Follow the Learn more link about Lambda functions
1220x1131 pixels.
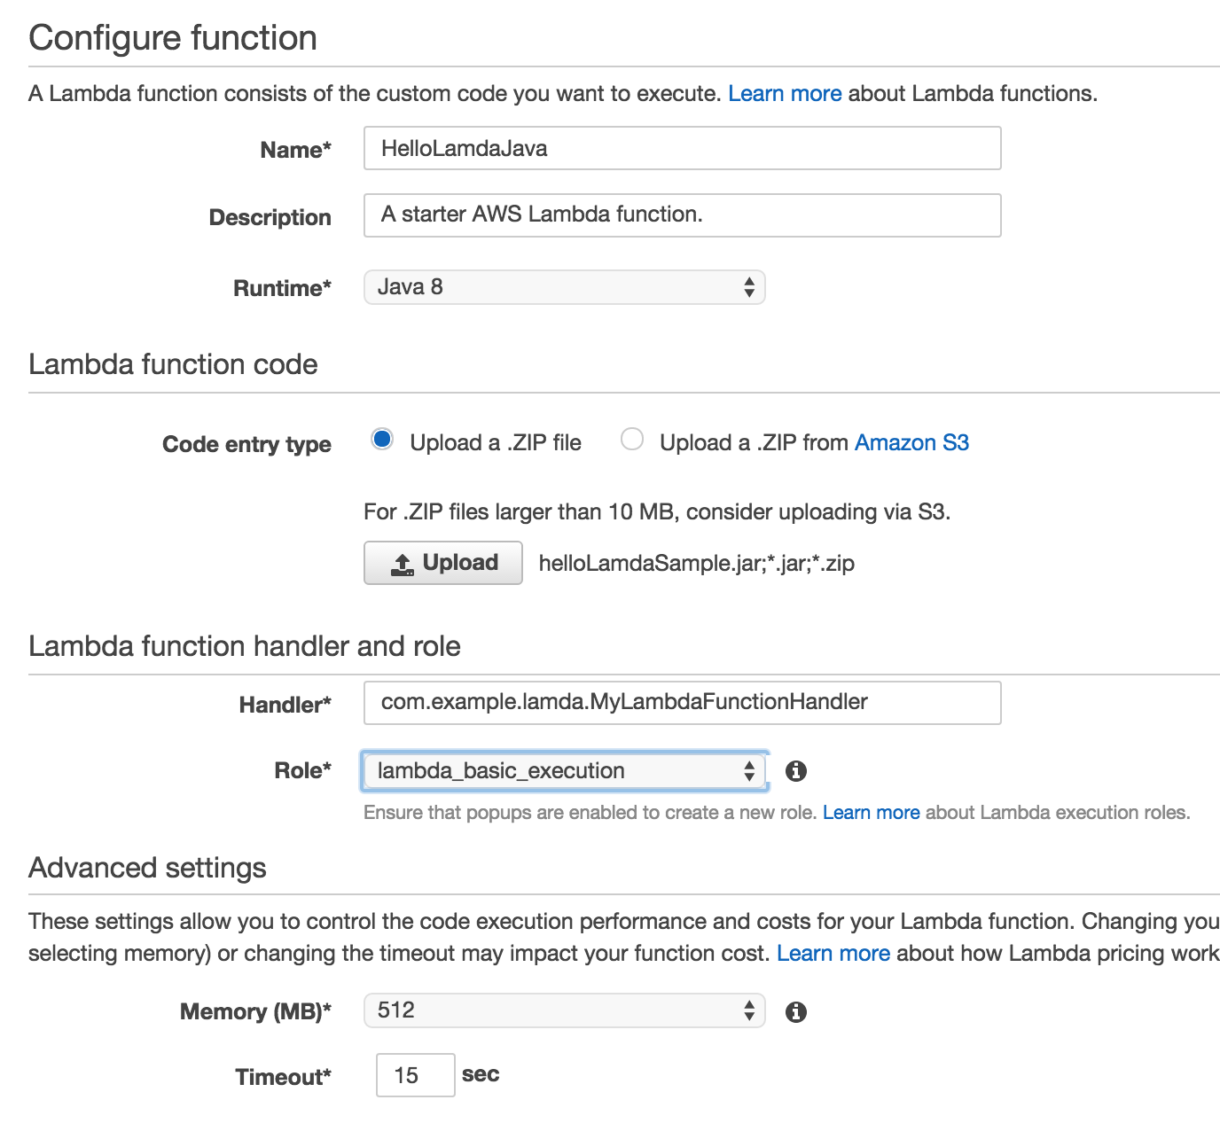click(x=784, y=93)
